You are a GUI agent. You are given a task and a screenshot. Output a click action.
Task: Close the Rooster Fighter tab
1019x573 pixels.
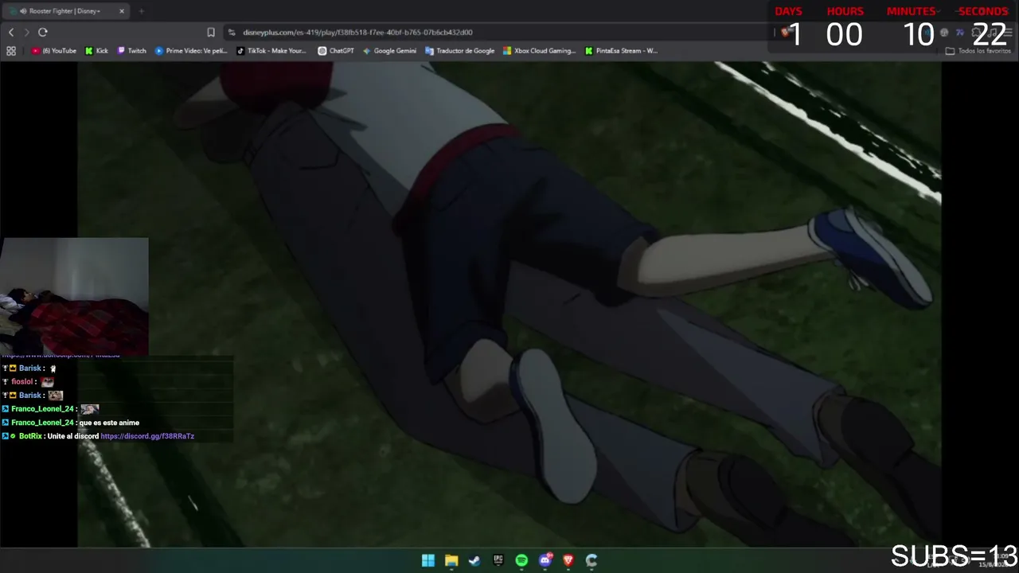[122, 11]
